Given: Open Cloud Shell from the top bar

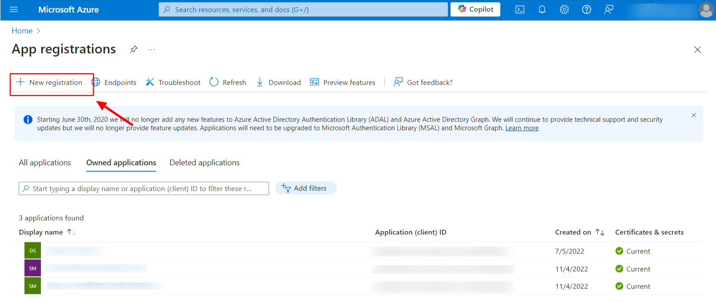Looking at the screenshot, I should tap(520, 9).
